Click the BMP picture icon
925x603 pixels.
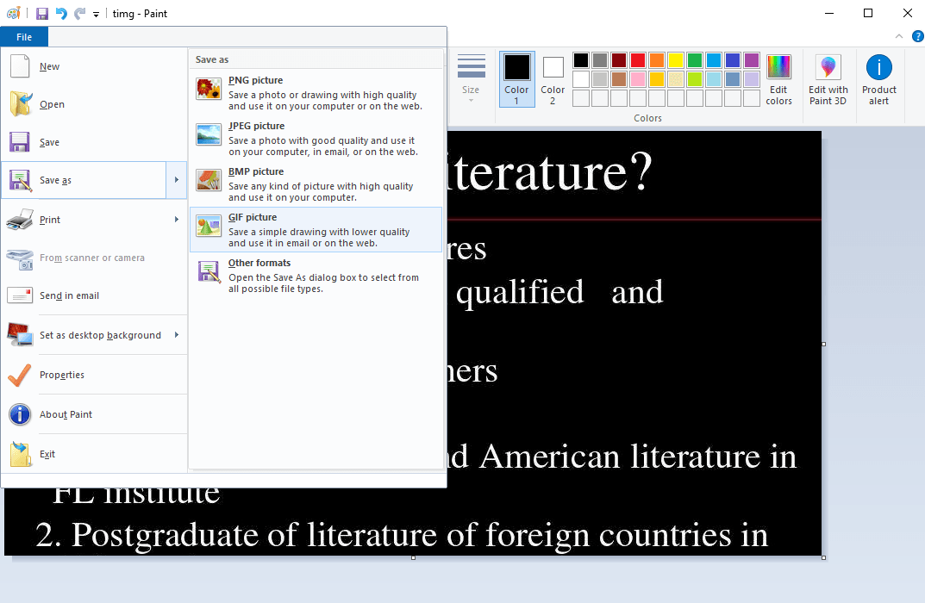209,180
